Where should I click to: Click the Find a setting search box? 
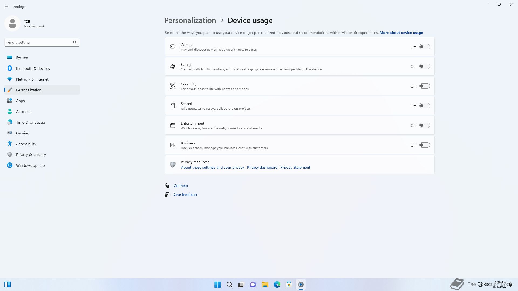pyautogui.click(x=39, y=42)
